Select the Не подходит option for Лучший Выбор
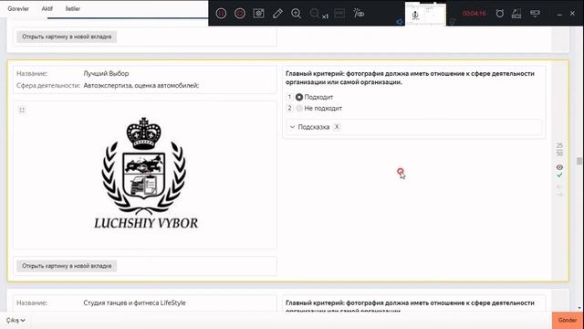 299,108
